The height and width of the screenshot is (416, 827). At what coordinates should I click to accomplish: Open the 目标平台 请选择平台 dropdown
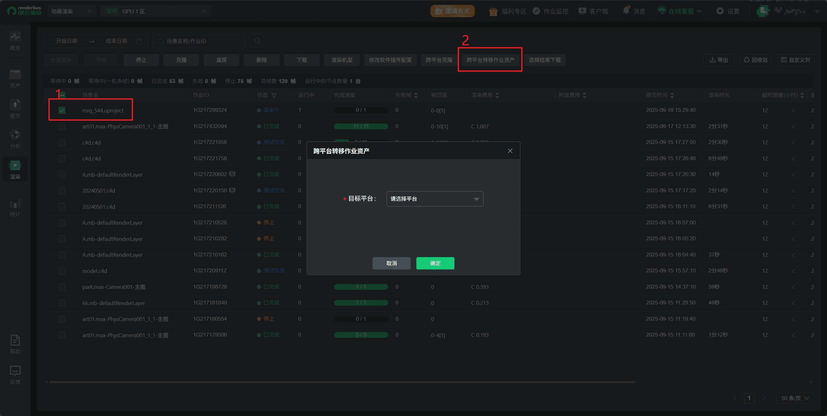[435, 199]
